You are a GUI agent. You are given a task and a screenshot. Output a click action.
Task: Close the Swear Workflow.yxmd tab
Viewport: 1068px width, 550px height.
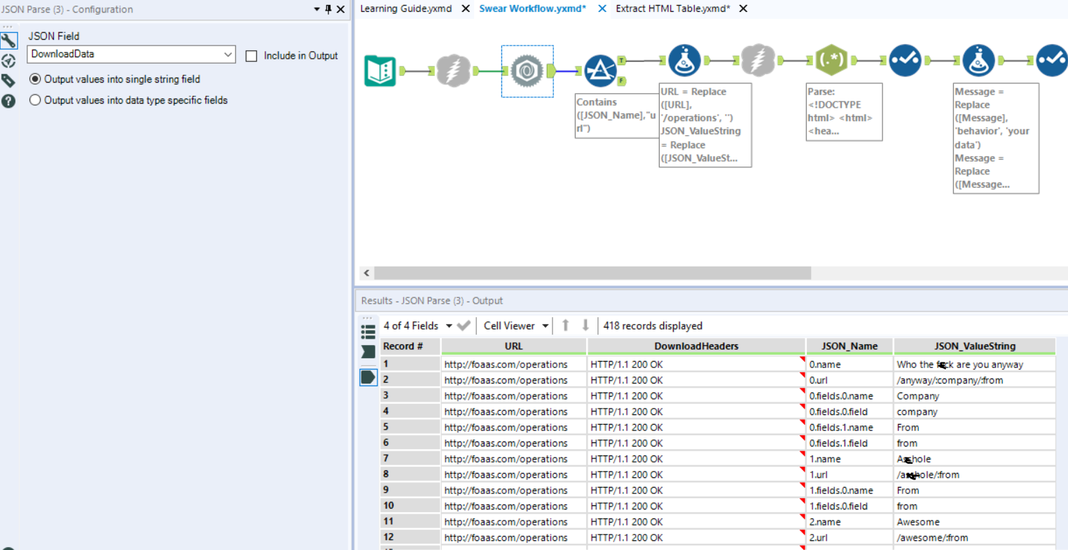602,8
